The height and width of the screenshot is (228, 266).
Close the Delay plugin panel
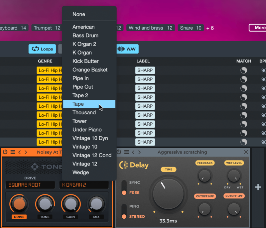pos(246,152)
